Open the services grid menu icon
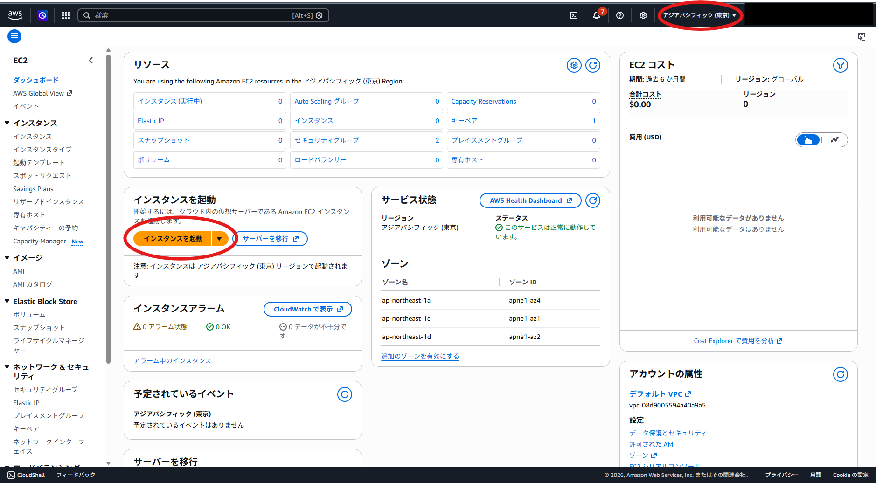The height and width of the screenshot is (483, 876). pyautogui.click(x=66, y=15)
